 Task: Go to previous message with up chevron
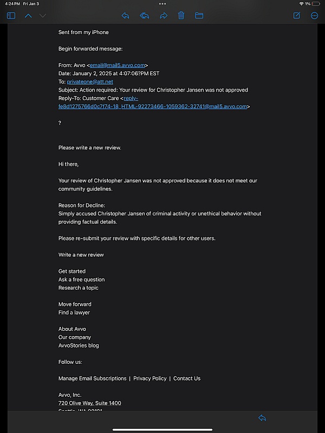pos(28,16)
